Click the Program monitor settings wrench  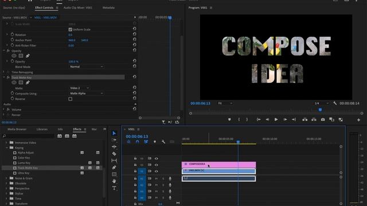335,103
